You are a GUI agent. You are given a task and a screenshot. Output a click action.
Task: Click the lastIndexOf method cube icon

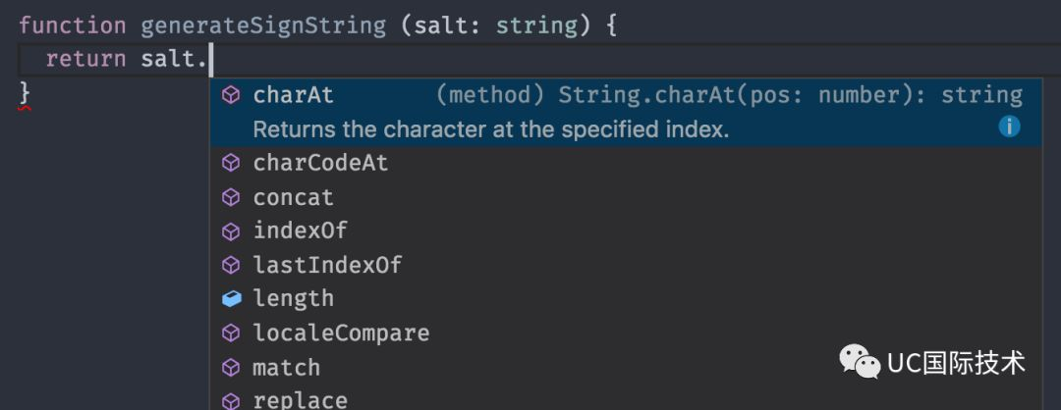pyautogui.click(x=231, y=265)
